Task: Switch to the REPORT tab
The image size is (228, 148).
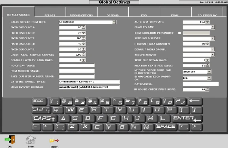Action: tap(50, 15)
